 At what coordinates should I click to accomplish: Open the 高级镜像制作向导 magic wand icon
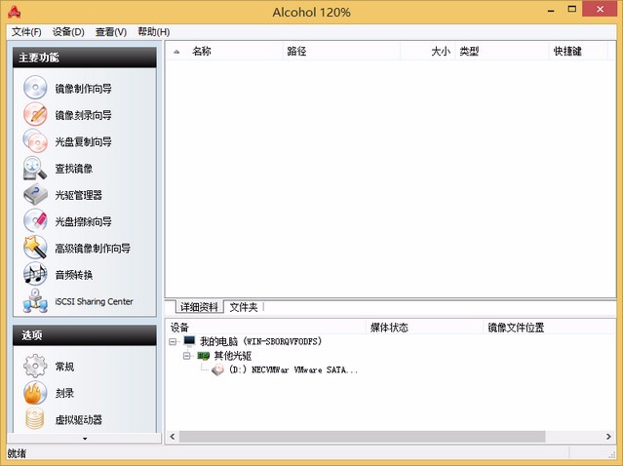tap(35, 248)
